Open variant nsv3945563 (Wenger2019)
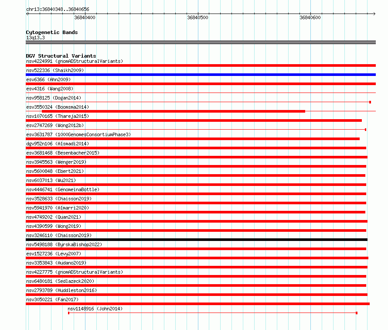Screen dimensions: 388x330 [56, 162]
